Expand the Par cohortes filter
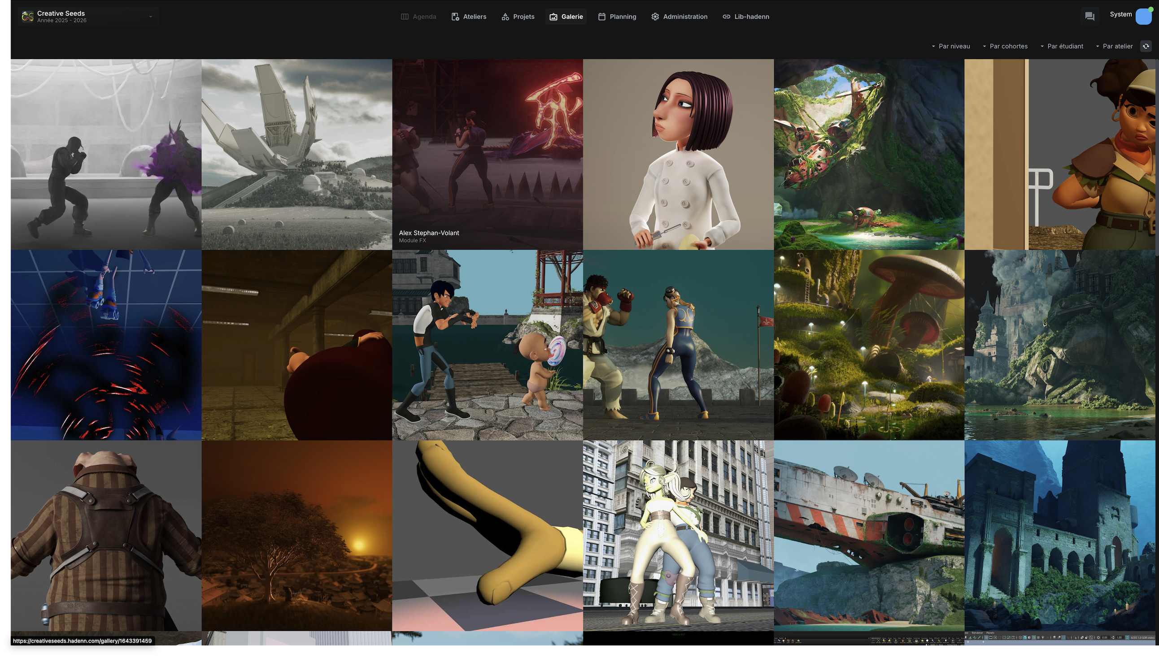Image resolution: width=1159 pixels, height=658 pixels. click(1005, 46)
